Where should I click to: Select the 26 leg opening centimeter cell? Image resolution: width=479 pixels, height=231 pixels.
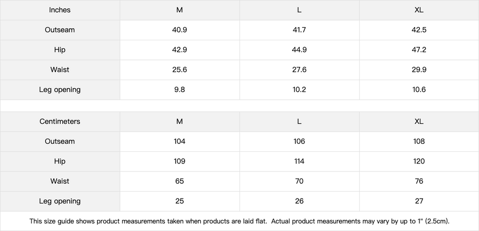click(x=299, y=201)
